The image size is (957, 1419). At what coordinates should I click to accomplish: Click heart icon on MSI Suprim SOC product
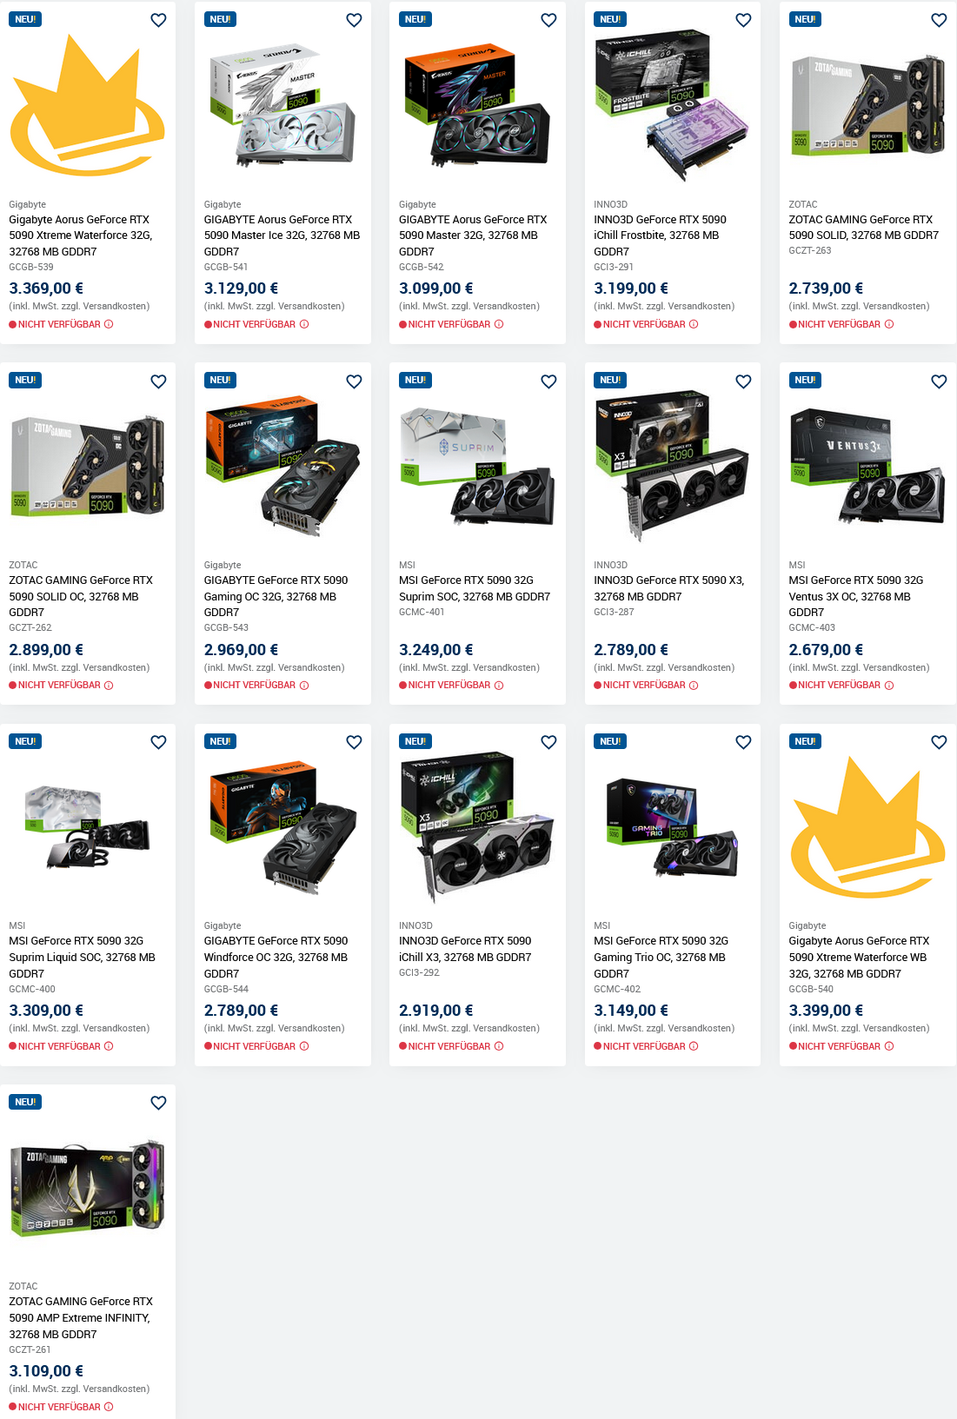click(x=548, y=381)
